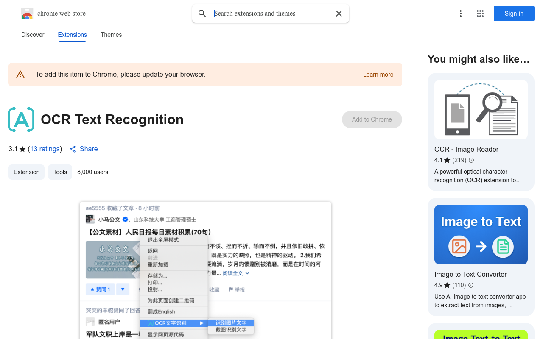This screenshot has width=543, height=339.
Task: Open the Learn more link
Action: [378, 75]
